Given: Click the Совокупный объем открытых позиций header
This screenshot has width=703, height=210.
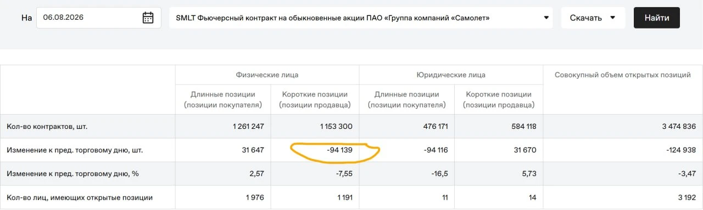Looking at the screenshot, I should coord(623,75).
